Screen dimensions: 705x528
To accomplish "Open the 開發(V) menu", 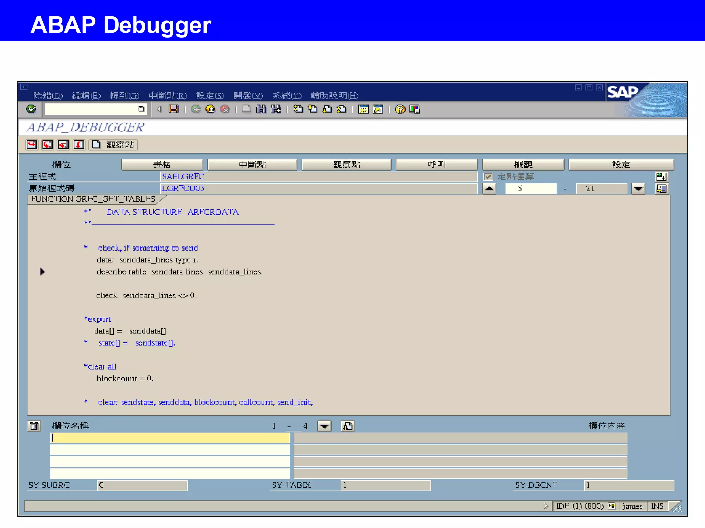I will [248, 96].
